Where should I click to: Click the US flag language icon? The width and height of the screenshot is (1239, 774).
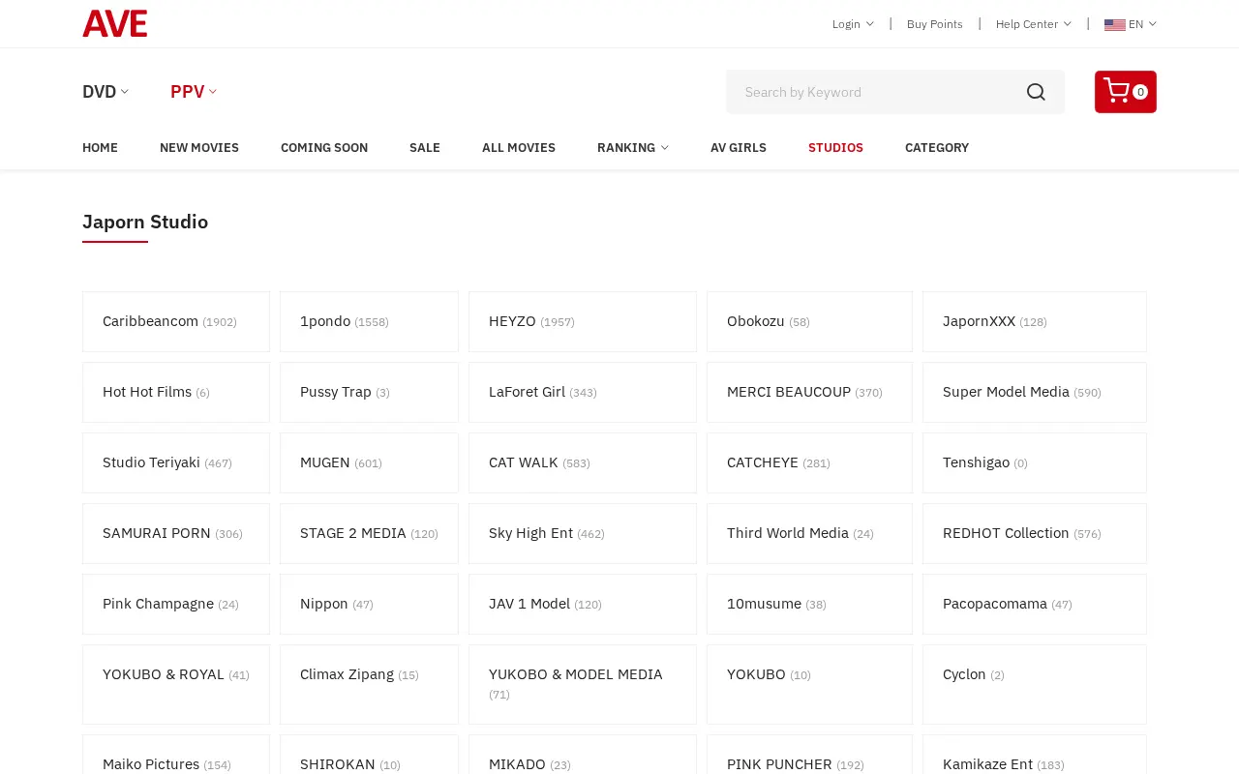[x=1114, y=24]
